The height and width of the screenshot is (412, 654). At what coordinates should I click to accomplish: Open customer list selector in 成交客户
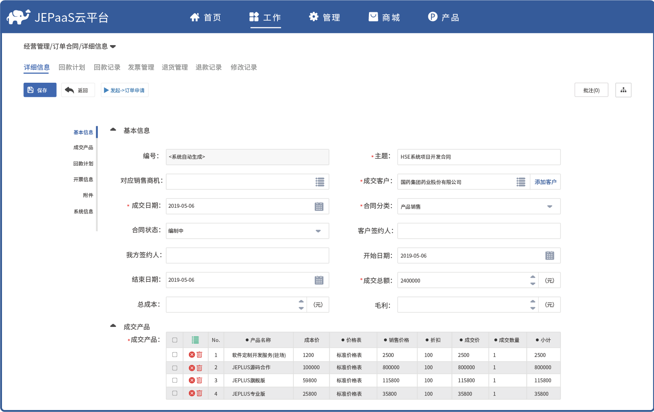521,182
